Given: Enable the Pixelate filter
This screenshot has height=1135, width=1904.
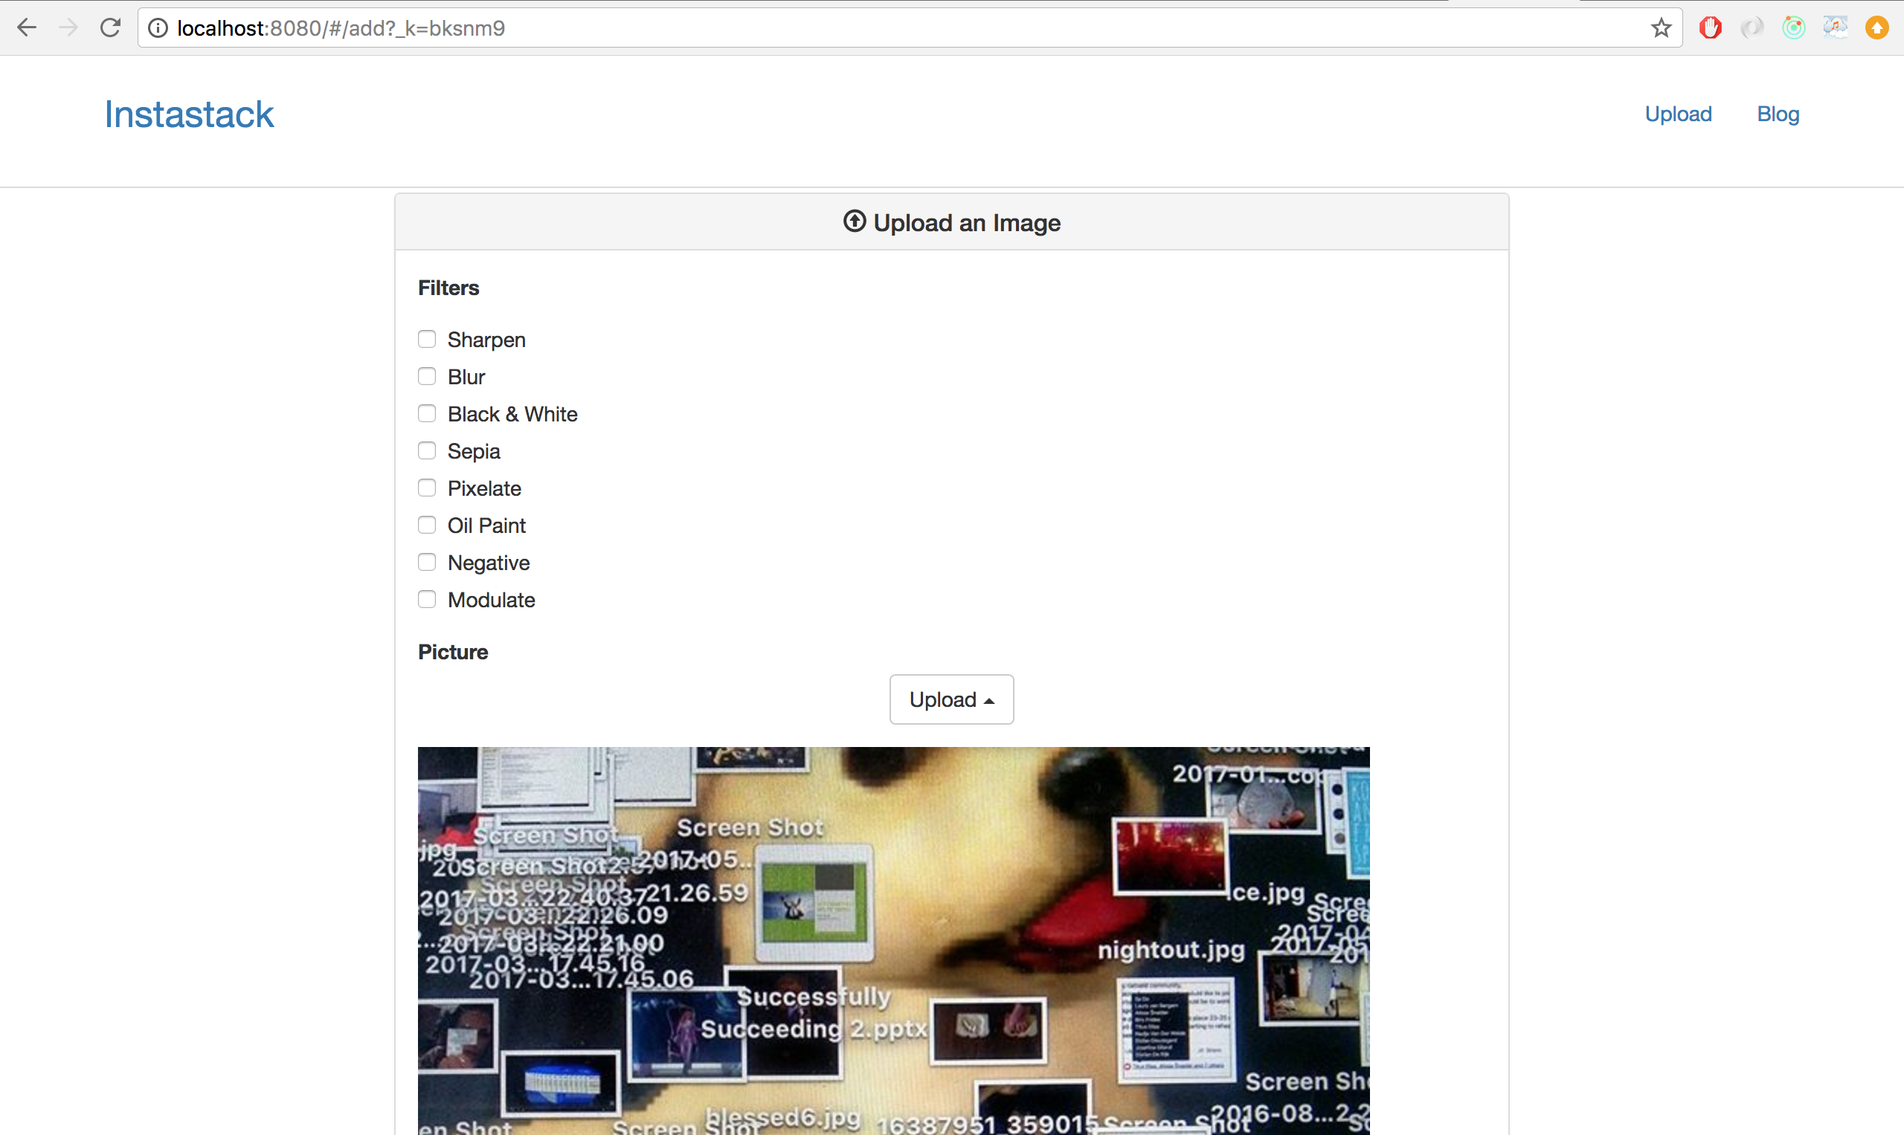Looking at the screenshot, I should [427, 487].
